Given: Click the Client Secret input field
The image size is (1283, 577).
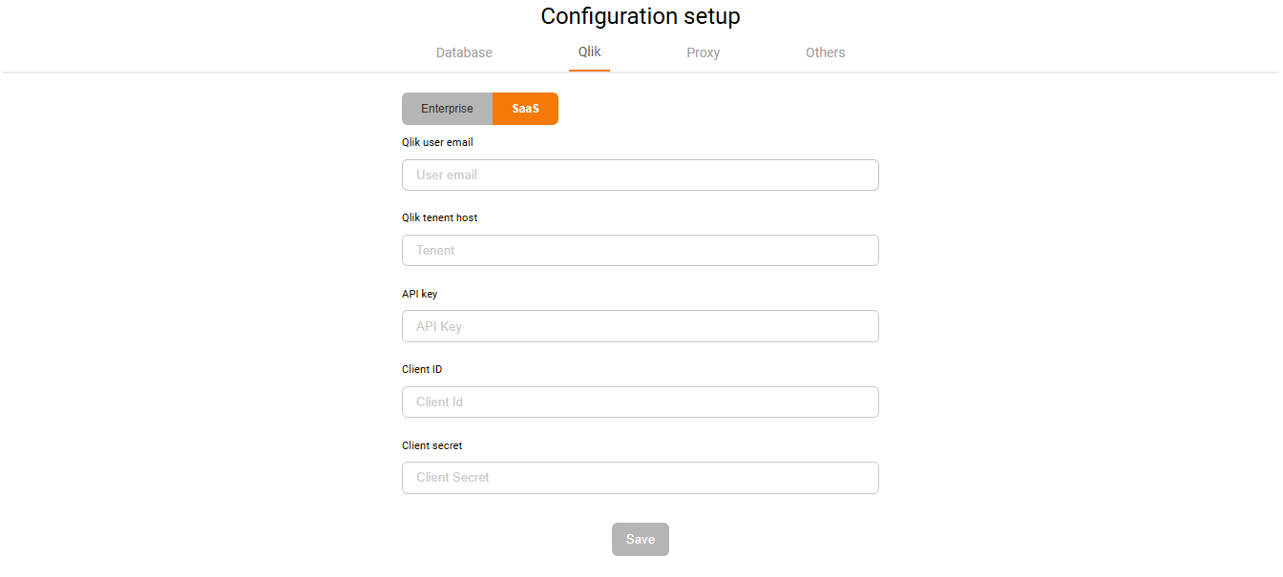Looking at the screenshot, I should click(x=640, y=478).
